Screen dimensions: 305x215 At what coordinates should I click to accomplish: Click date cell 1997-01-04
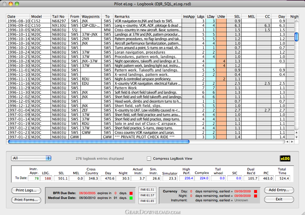18,110
